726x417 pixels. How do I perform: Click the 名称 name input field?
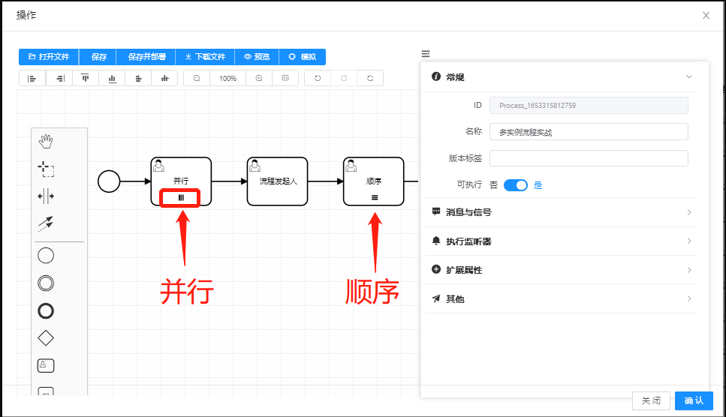coord(589,132)
